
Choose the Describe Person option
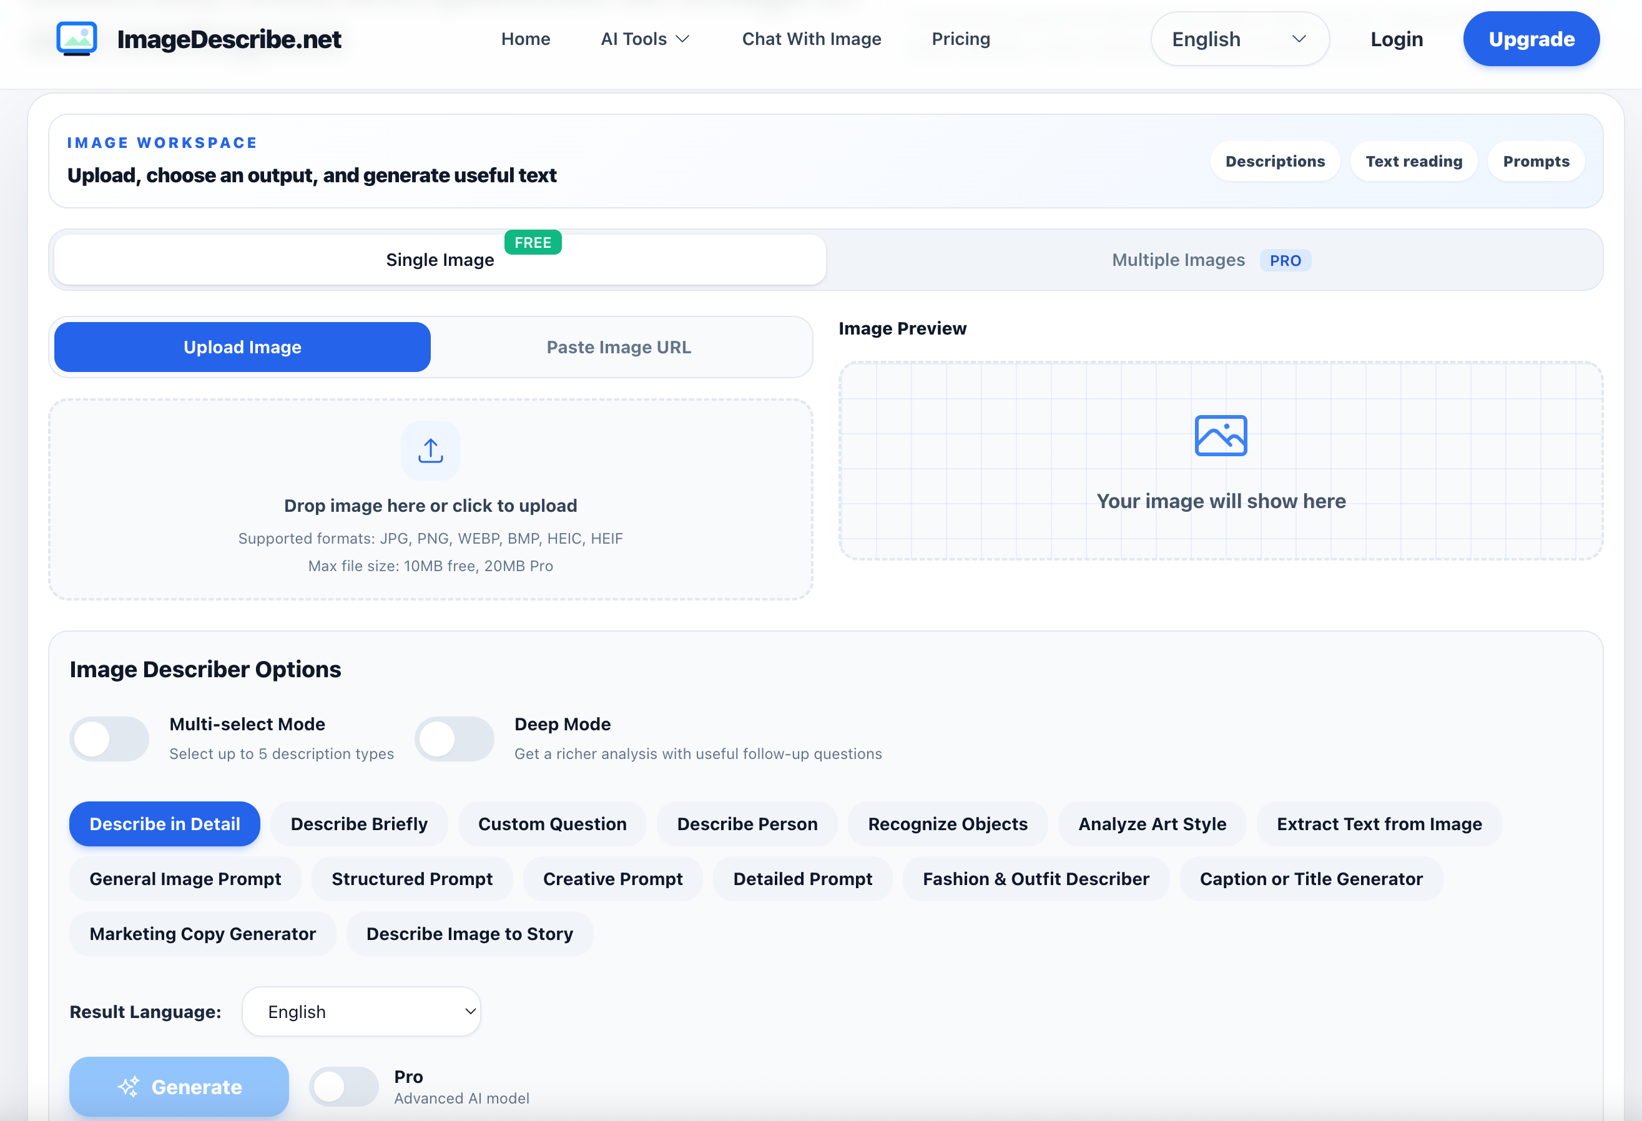tap(747, 824)
